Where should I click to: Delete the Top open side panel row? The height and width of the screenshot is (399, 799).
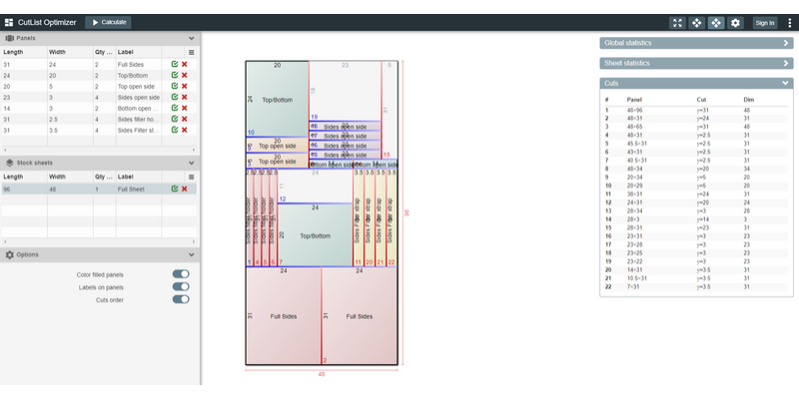point(185,87)
